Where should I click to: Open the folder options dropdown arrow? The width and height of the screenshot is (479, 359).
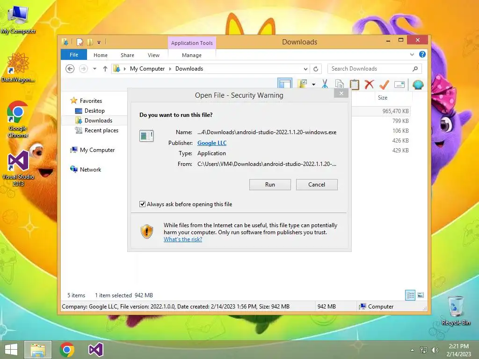pyautogui.click(x=313, y=84)
